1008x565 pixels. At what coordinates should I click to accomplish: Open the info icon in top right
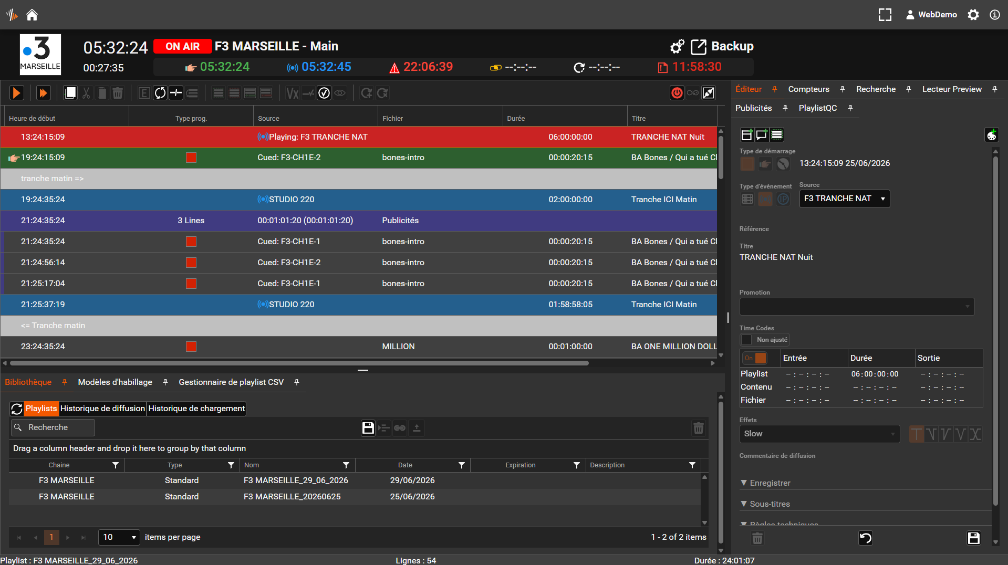(994, 15)
